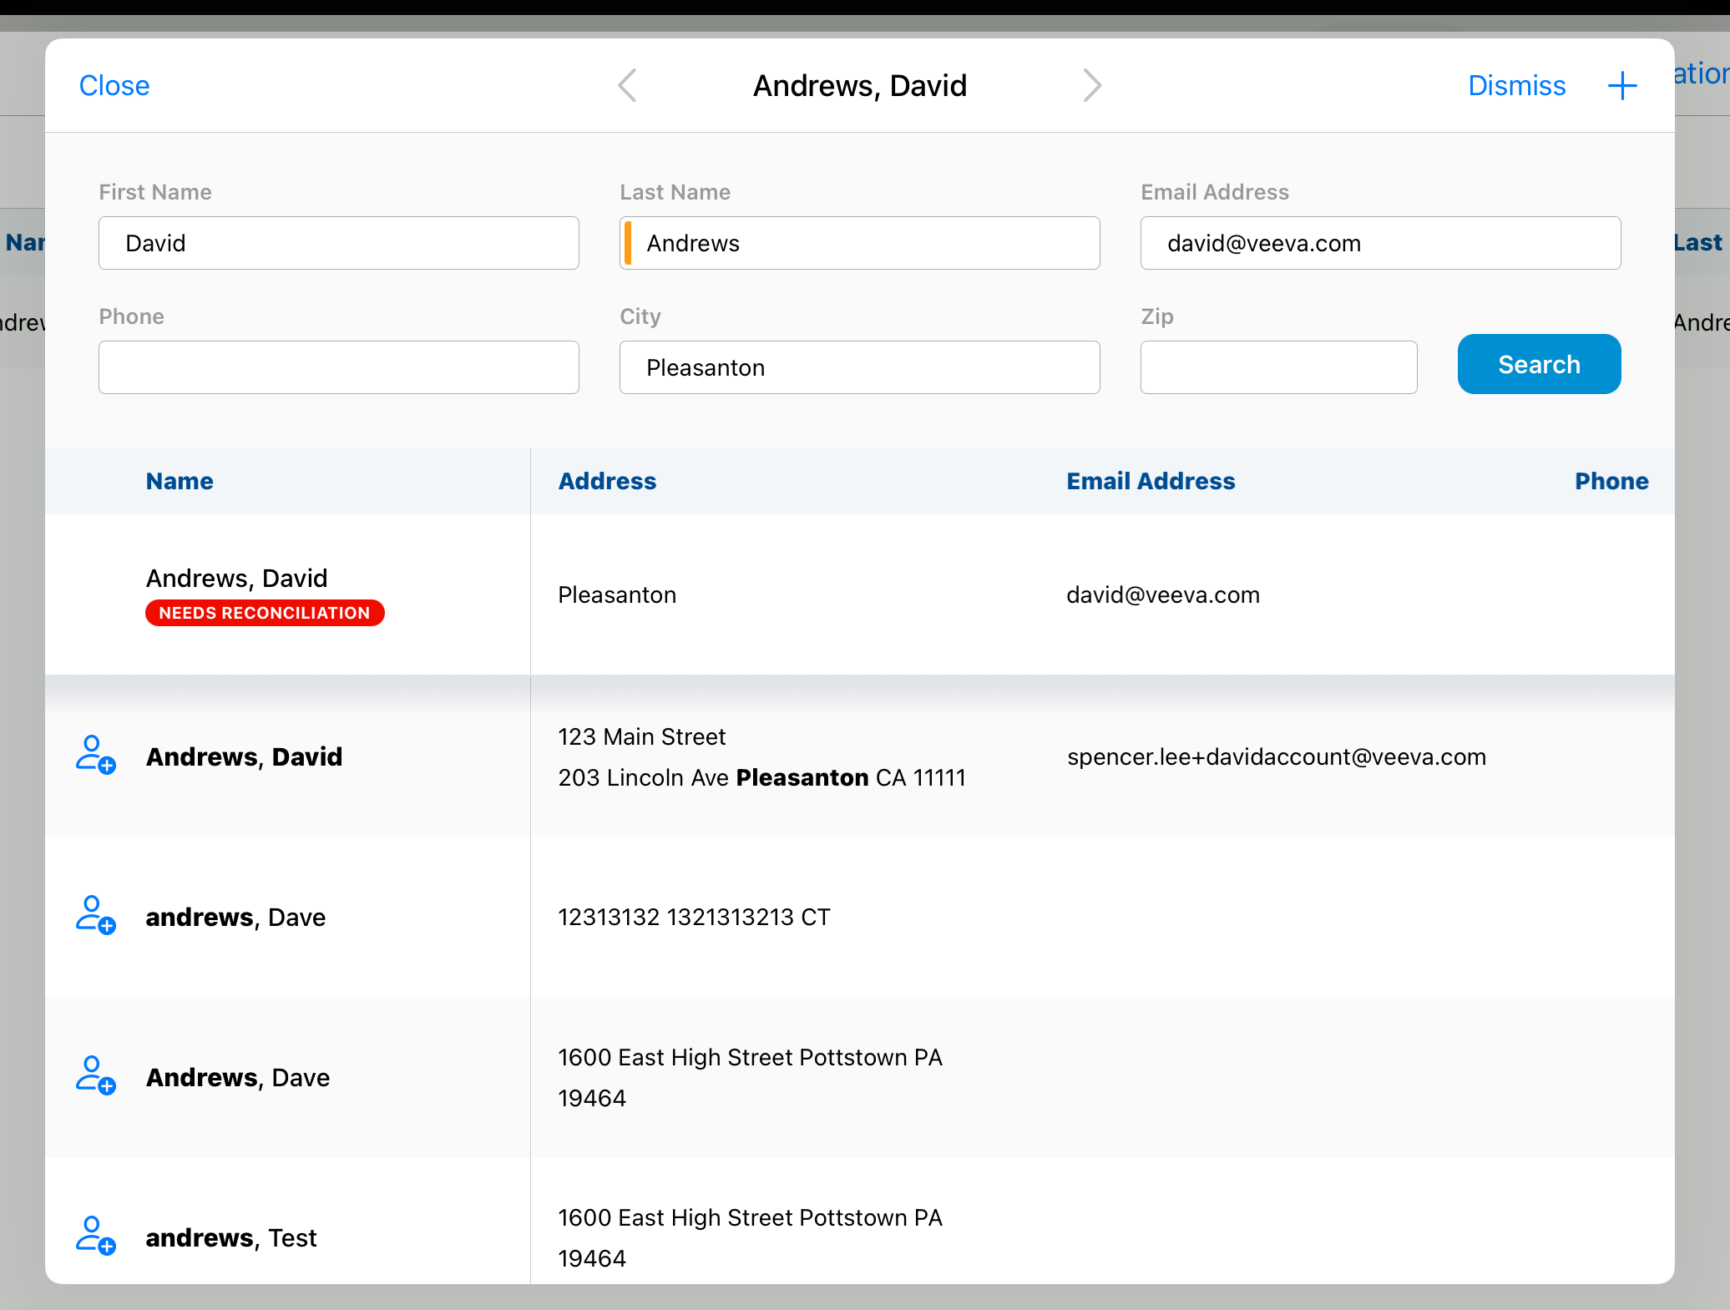The image size is (1730, 1310).
Task: Click add-account icon beside andrews, Test
Action: 95,1236
